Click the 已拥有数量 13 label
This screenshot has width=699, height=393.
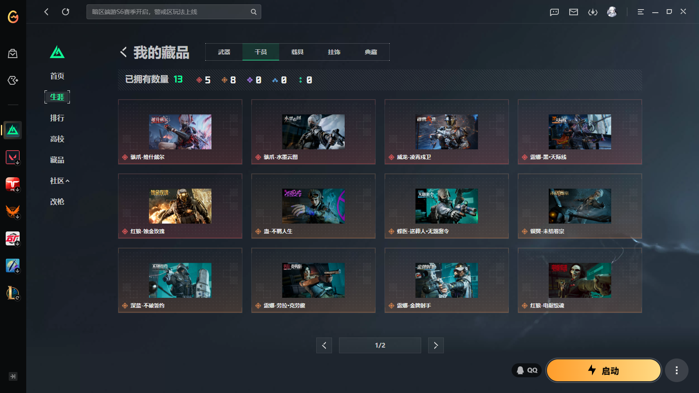(154, 79)
